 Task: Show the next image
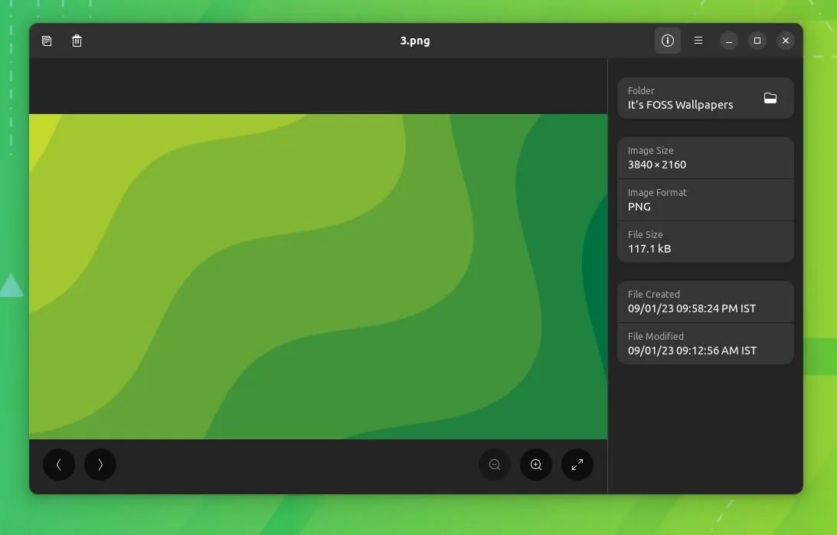100,465
